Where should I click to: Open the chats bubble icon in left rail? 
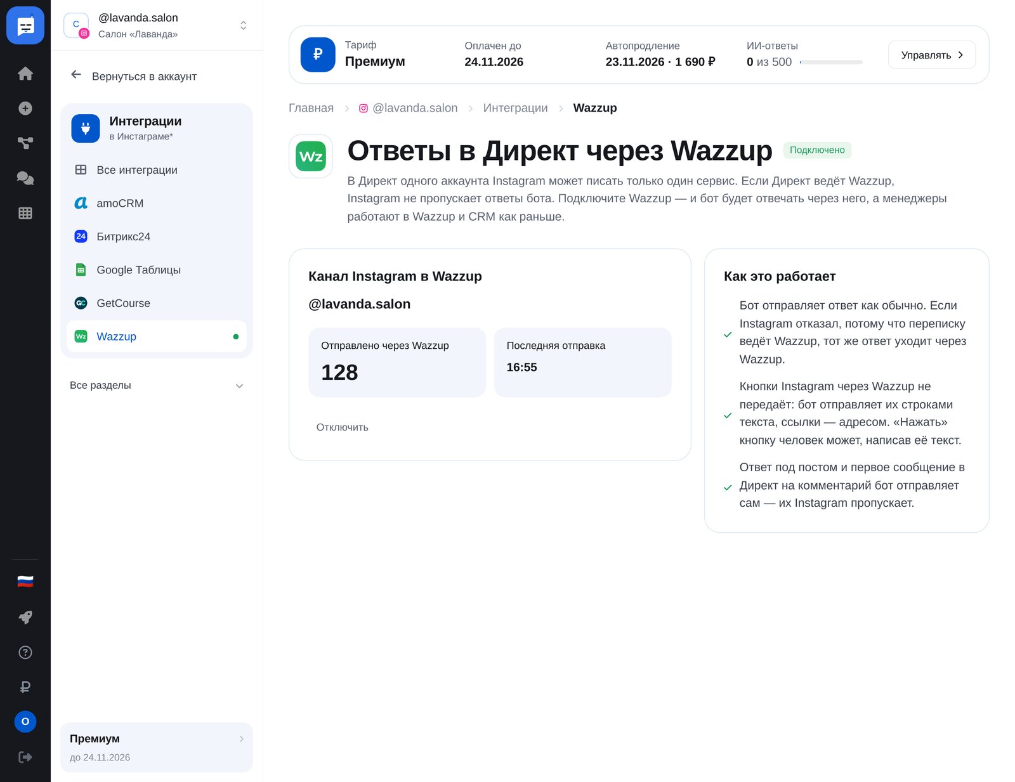(x=25, y=178)
